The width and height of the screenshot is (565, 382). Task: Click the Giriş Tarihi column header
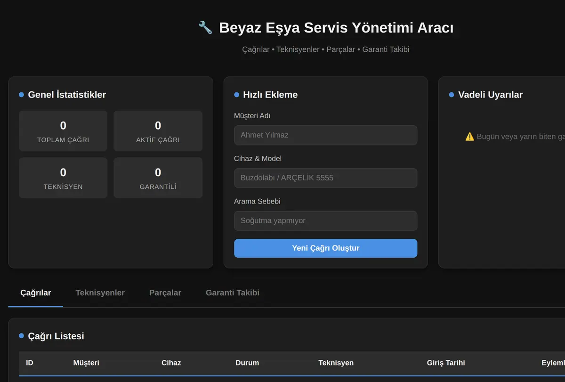(x=446, y=363)
